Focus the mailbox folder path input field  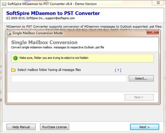(69, 79)
